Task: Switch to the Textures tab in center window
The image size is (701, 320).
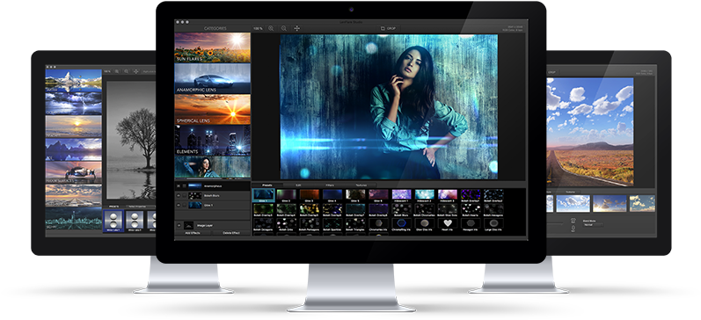Action: (x=361, y=185)
